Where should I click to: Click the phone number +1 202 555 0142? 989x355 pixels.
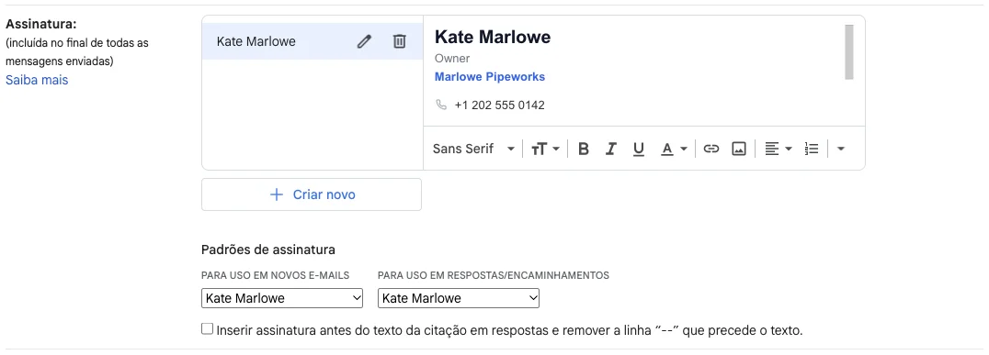tap(499, 105)
